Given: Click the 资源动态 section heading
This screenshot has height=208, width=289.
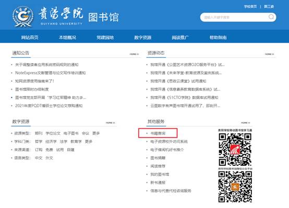Looking at the screenshot, I should [156, 53].
